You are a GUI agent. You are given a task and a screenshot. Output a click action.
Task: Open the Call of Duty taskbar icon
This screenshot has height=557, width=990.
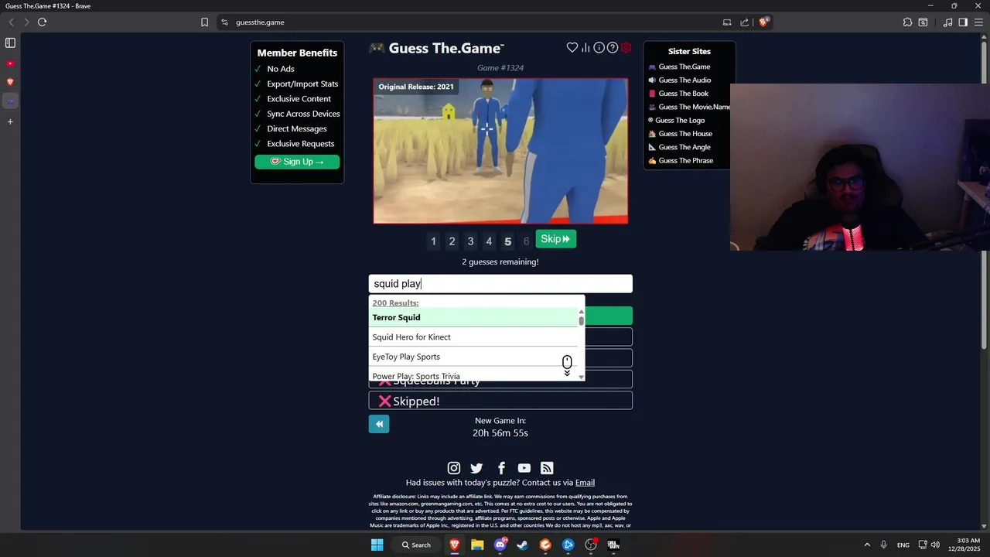click(x=613, y=545)
